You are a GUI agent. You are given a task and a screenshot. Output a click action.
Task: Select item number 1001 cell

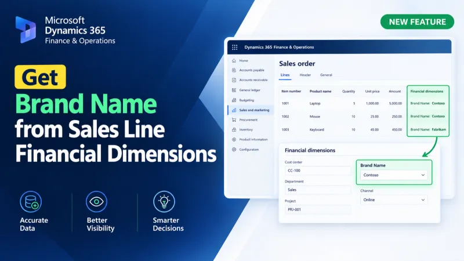pyautogui.click(x=285, y=103)
